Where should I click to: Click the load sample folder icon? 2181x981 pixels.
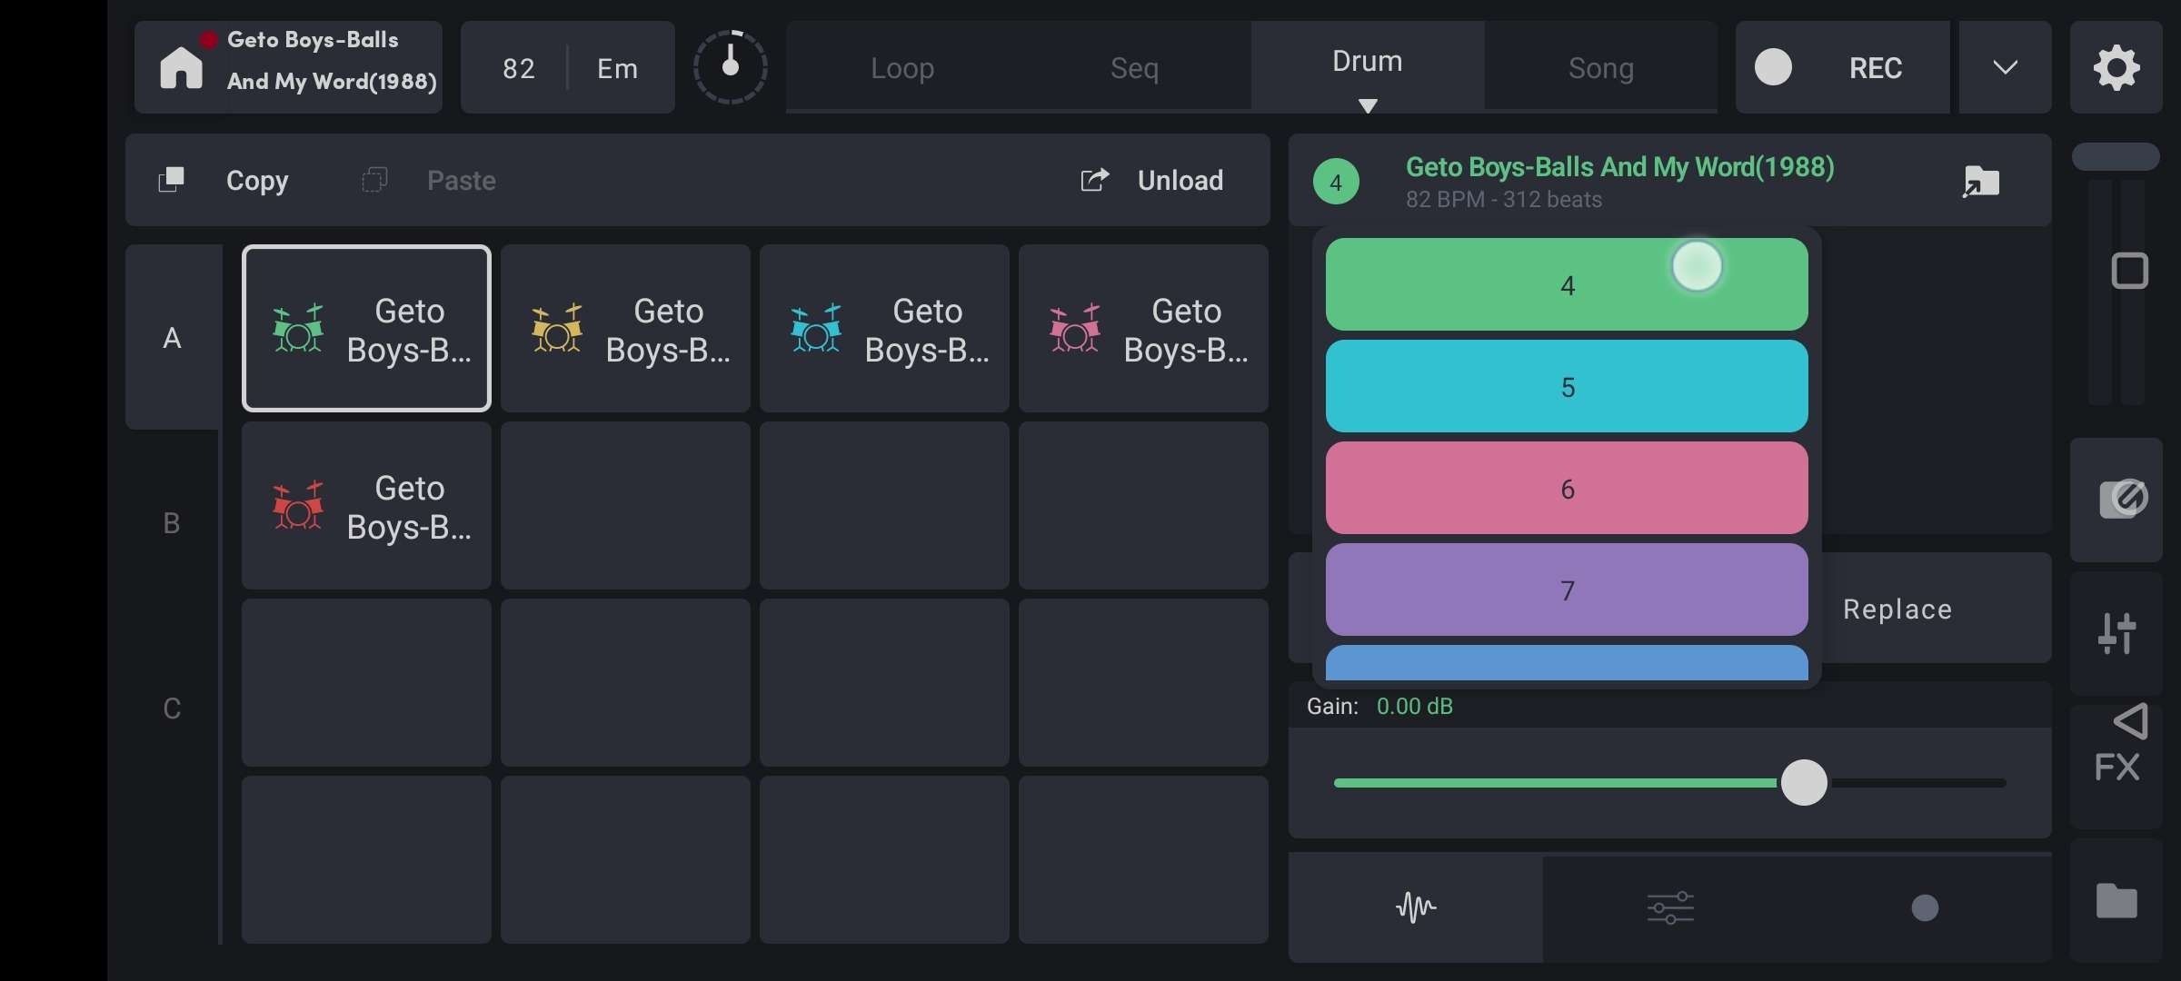pyautogui.click(x=1981, y=181)
